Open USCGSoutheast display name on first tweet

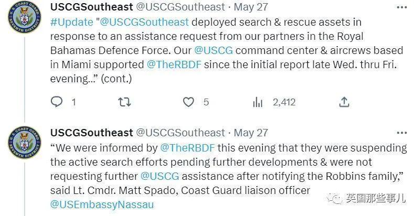pyautogui.click(x=92, y=7)
